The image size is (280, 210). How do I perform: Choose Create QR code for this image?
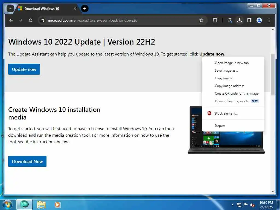[x=233, y=94]
